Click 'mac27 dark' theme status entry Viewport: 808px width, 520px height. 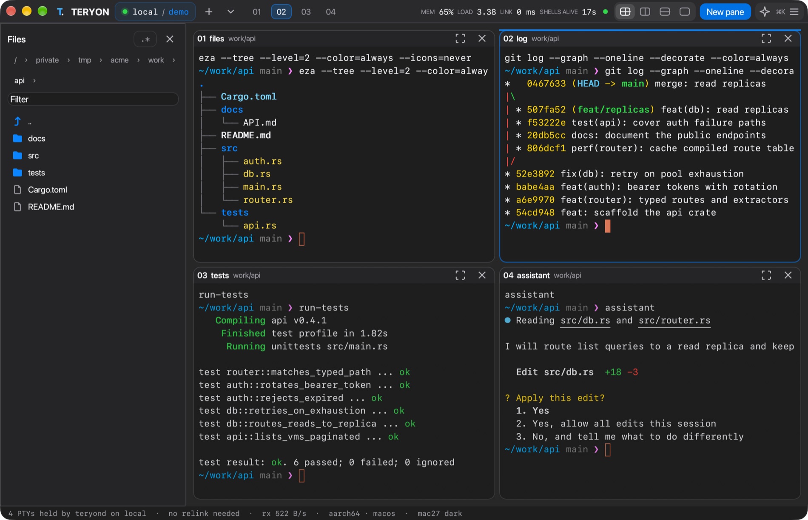click(440, 514)
